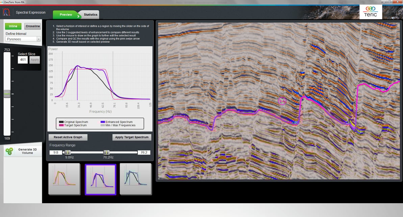Click the GeoTeric icon in the title bar
This screenshot has width=403, height=217.
[3, 1]
